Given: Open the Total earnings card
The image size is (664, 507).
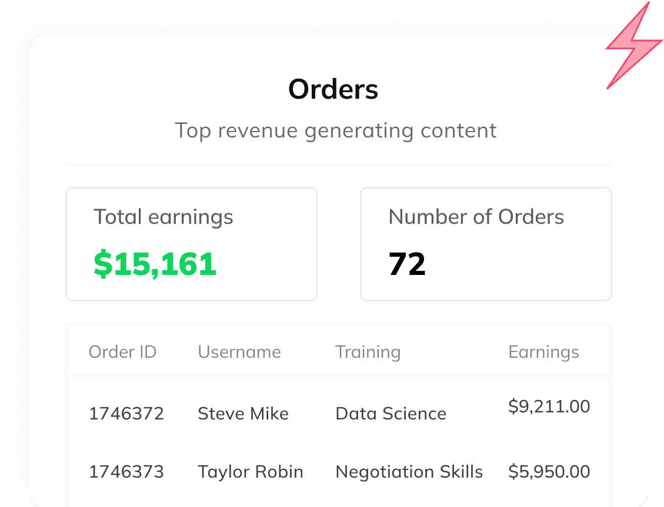Looking at the screenshot, I should coord(191,244).
